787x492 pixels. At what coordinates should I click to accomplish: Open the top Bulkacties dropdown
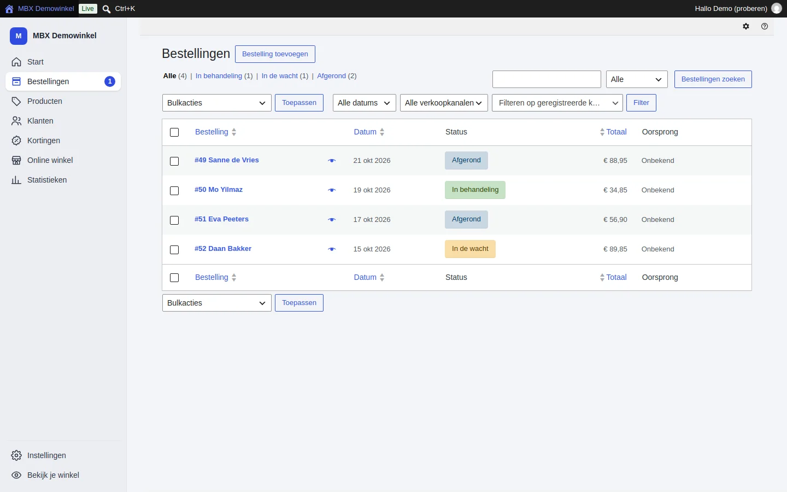[217, 103]
